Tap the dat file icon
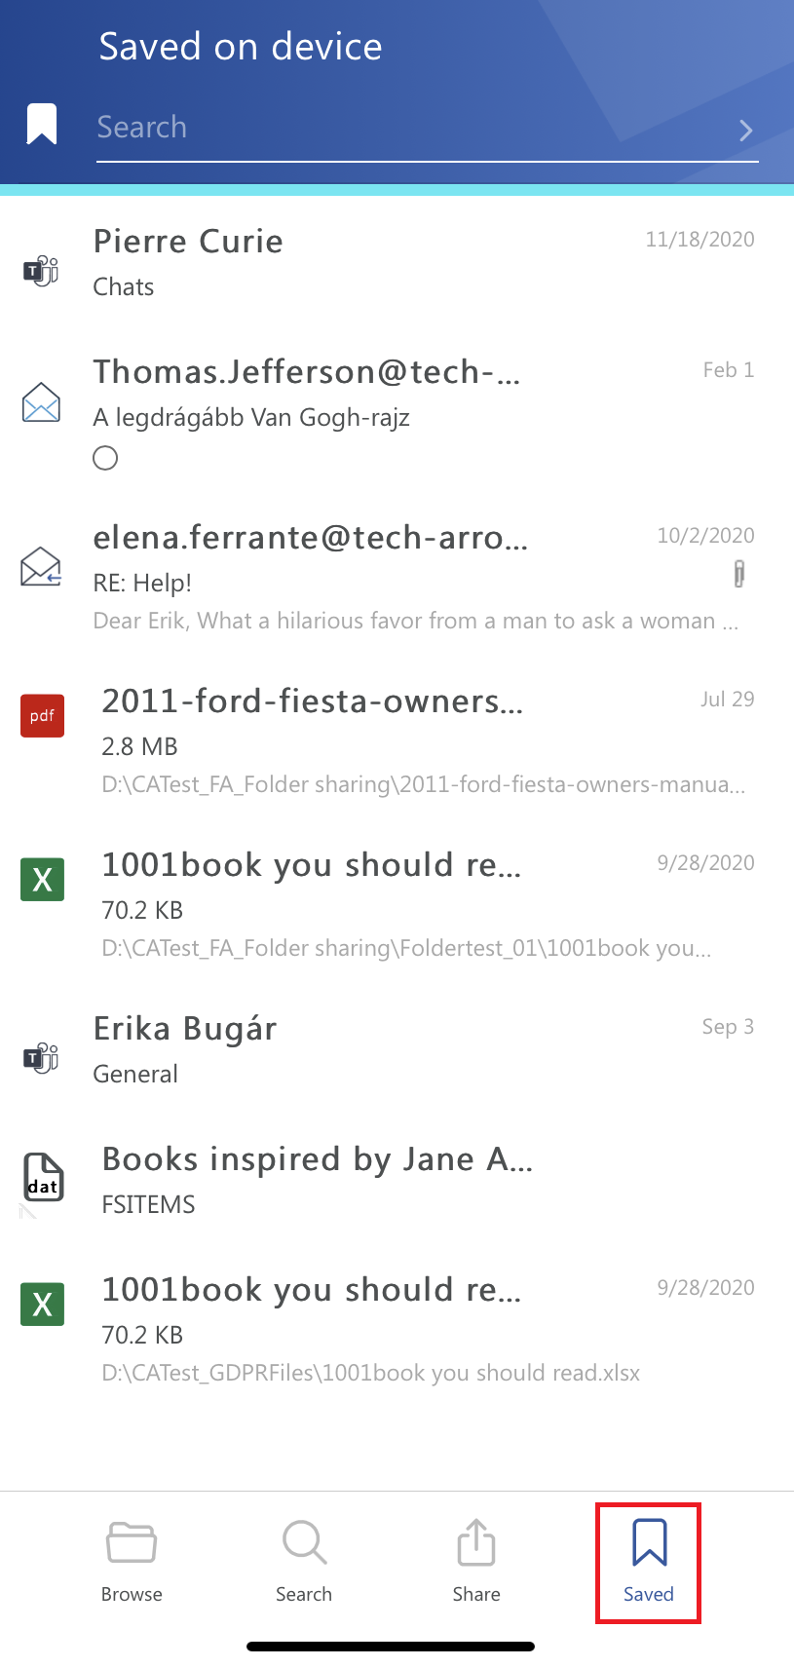Image resolution: width=794 pixels, height=1667 pixels. [x=43, y=1177]
